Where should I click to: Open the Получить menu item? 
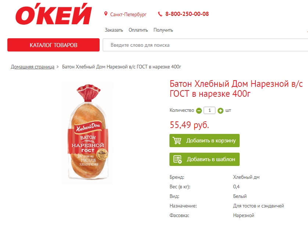(163, 30)
